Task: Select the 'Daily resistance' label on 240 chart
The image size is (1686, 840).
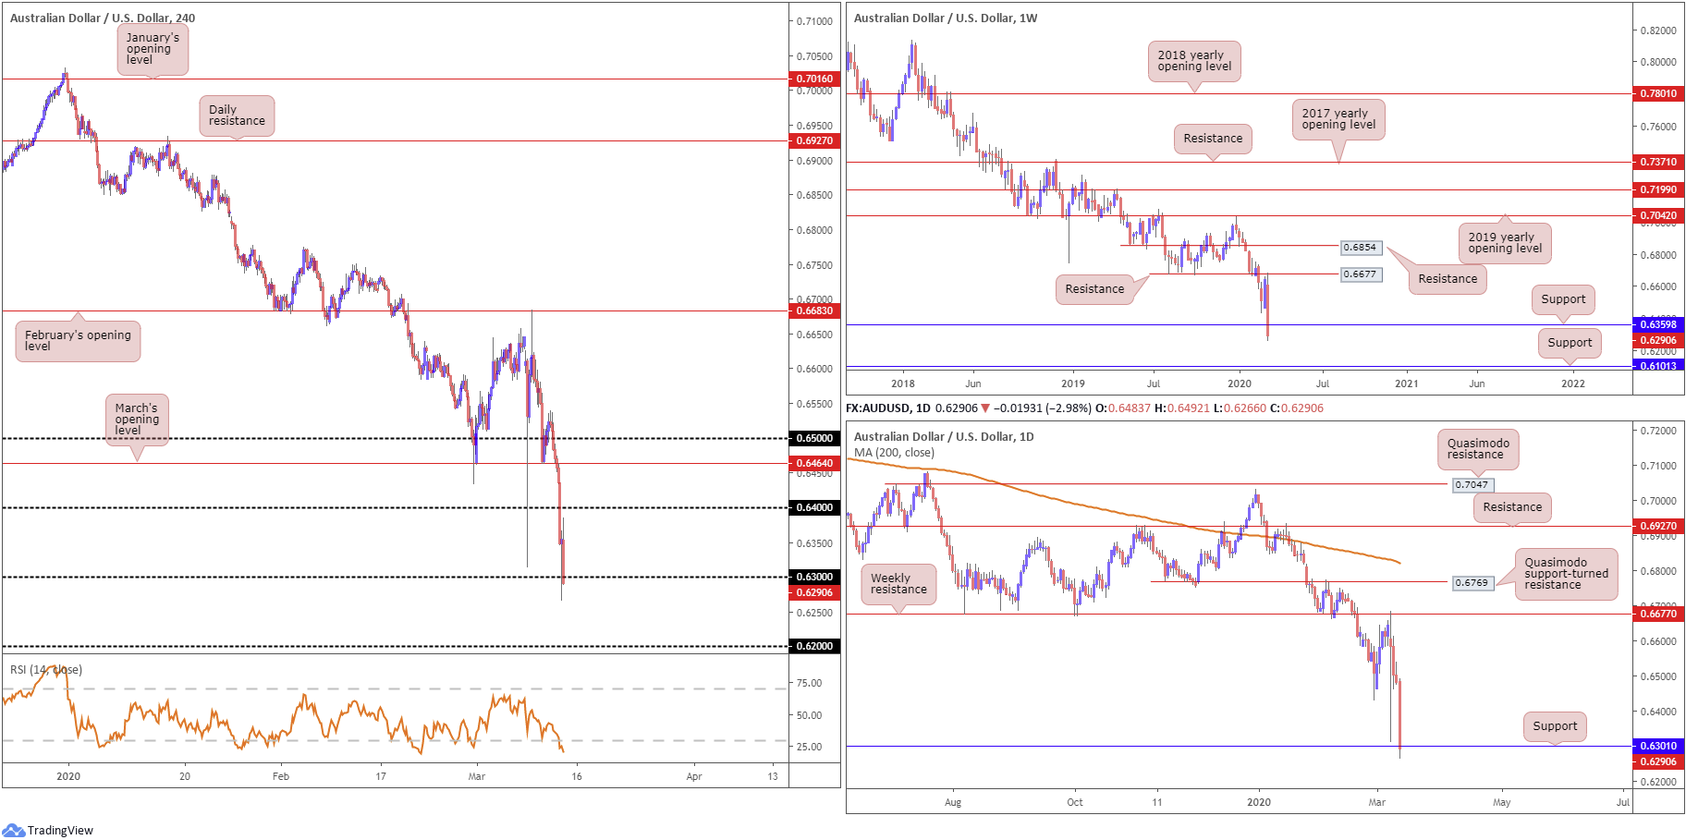Action: pos(237,116)
